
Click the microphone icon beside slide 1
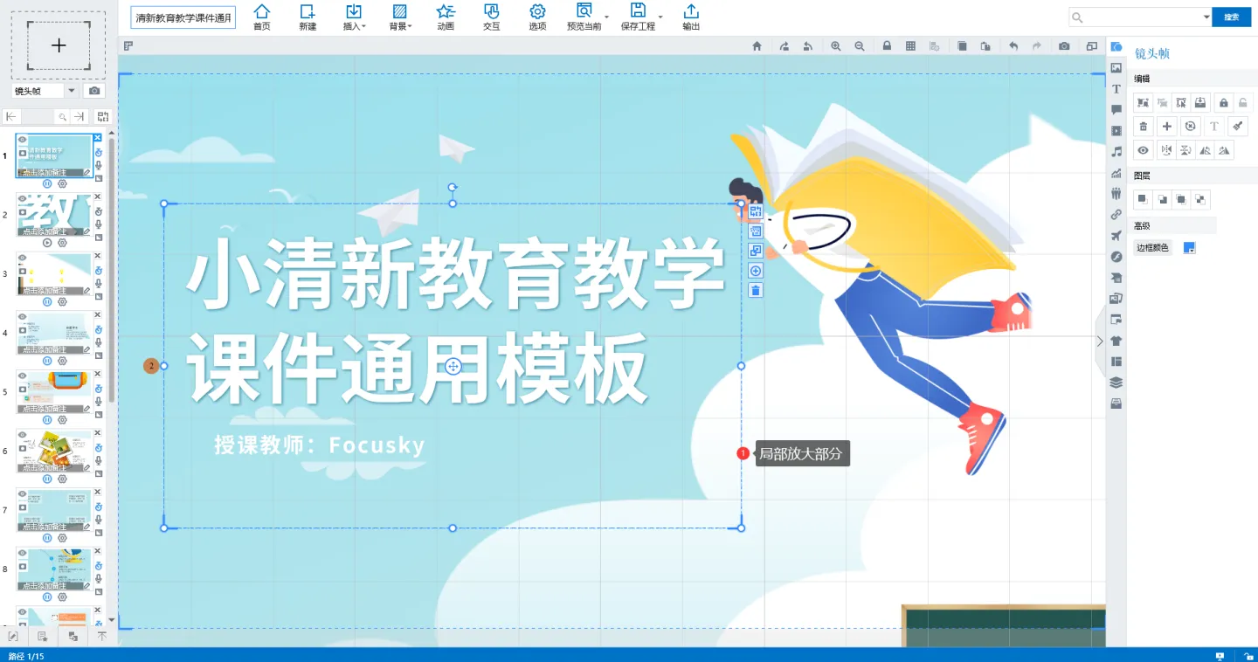click(x=98, y=165)
